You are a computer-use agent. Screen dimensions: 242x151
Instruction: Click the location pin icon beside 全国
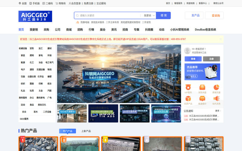pos(20,3)
